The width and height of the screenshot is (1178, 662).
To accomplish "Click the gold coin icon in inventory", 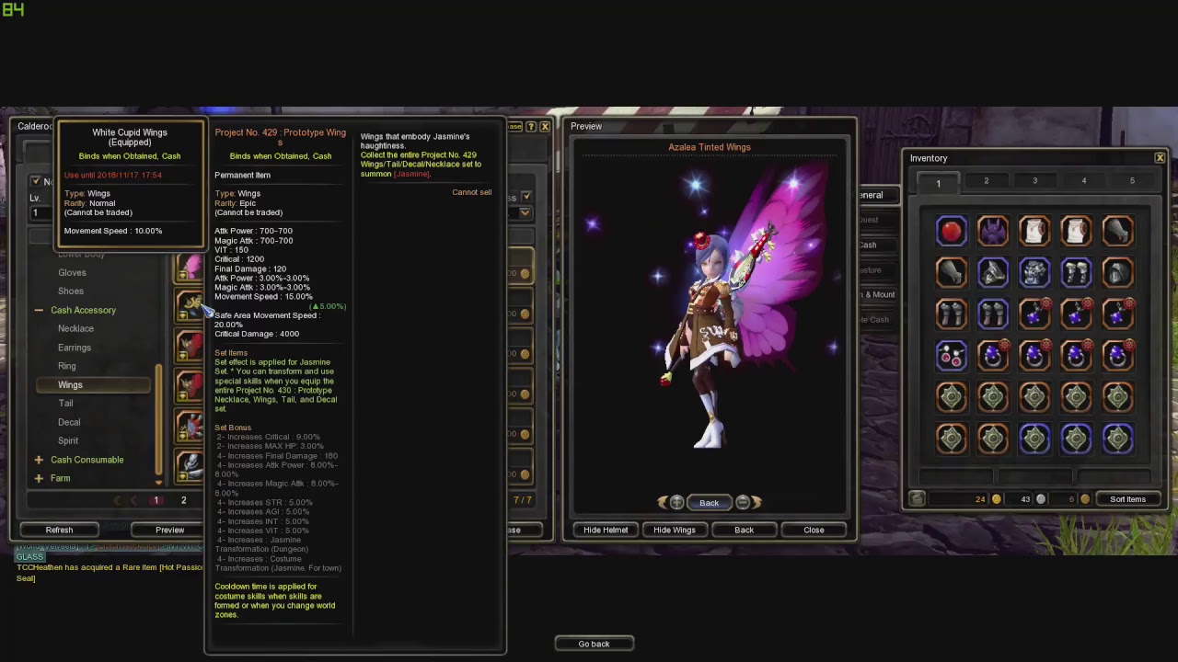I will [996, 499].
